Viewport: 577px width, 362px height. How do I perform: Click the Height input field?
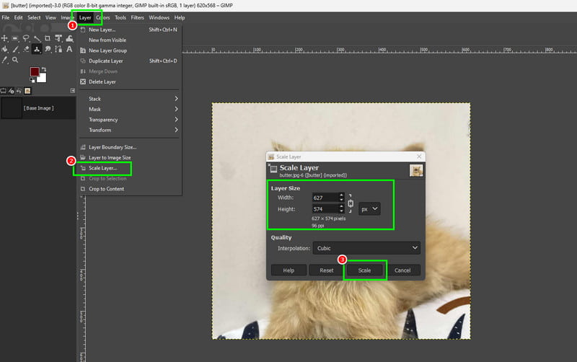tap(325, 209)
